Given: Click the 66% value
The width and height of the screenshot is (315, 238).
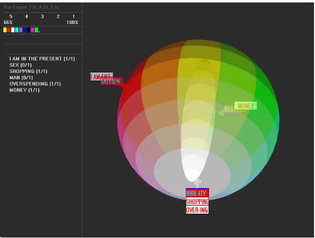Looking at the screenshot, I should click(8, 22).
